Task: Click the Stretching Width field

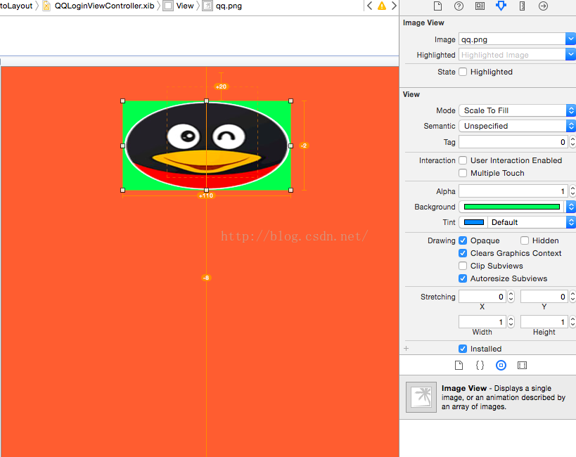Action: 482,322
